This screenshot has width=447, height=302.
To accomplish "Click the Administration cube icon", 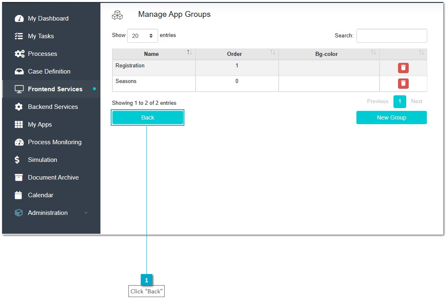I will [x=19, y=212].
